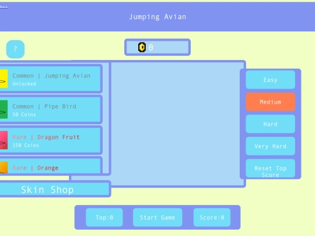This screenshot has height=236, width=315.
Task: Start the game with Start Game
Action: click(x=157, y=217)
